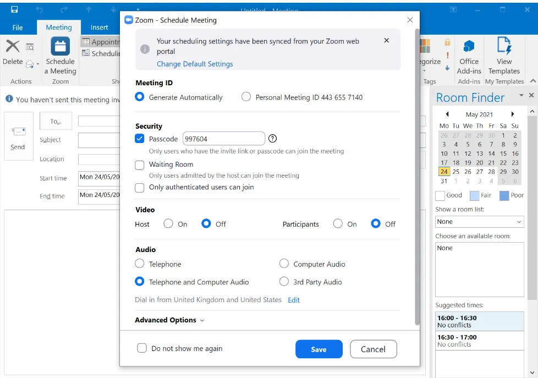Click the Scheduling Assistant icon in ribbon

[86, 53]
